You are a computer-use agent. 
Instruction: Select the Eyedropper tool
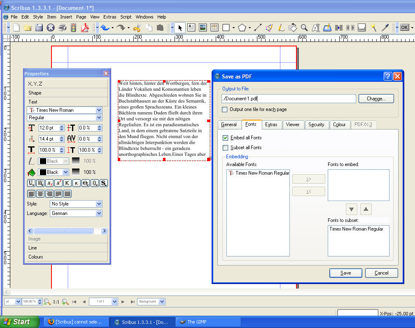click(x=385, y=28)
